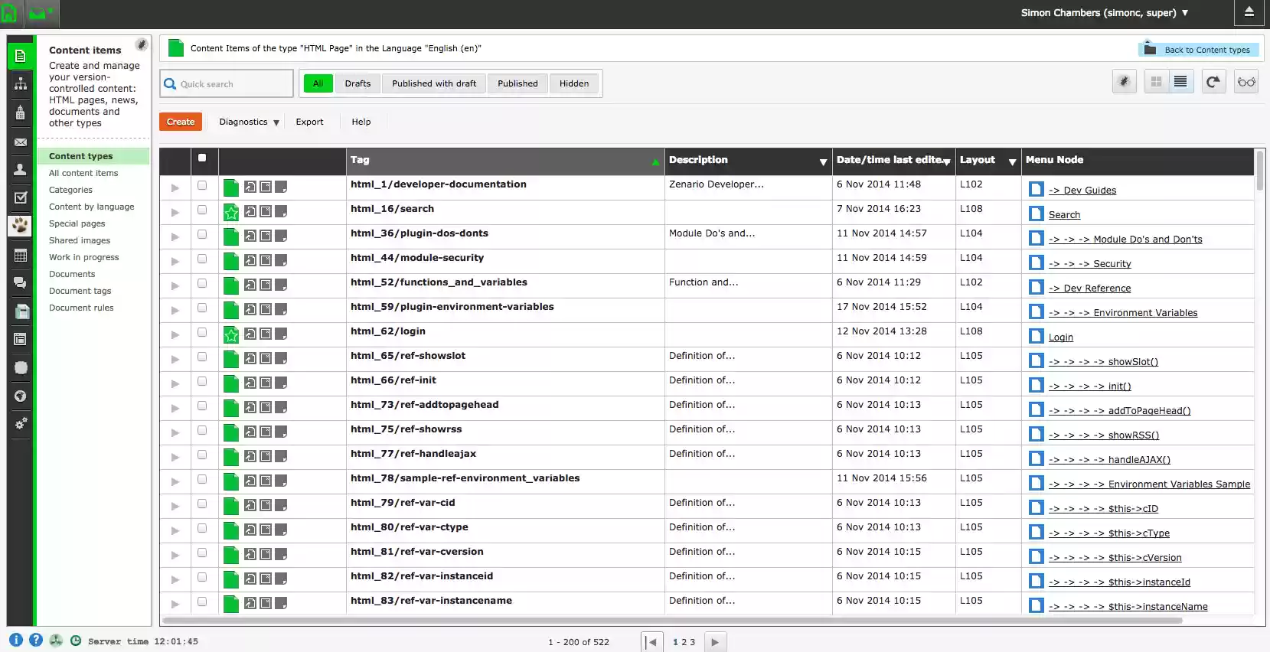The width and height of the screenshot is (1270, 652).
Task: Switch to grid view
Action: (x=1156, y=82)
